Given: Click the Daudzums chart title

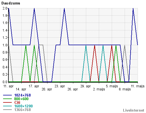Looking at the screenshot, I should tap(11, 3).
